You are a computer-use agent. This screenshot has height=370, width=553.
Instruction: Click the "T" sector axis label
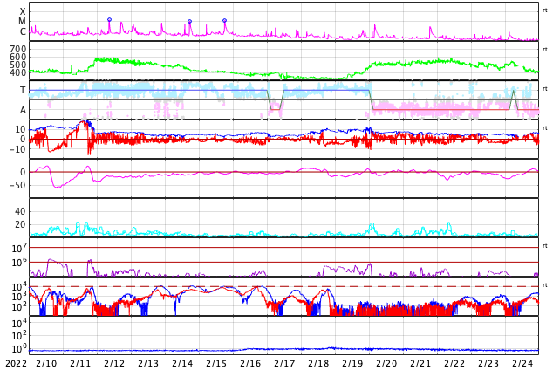pos(23,90)
